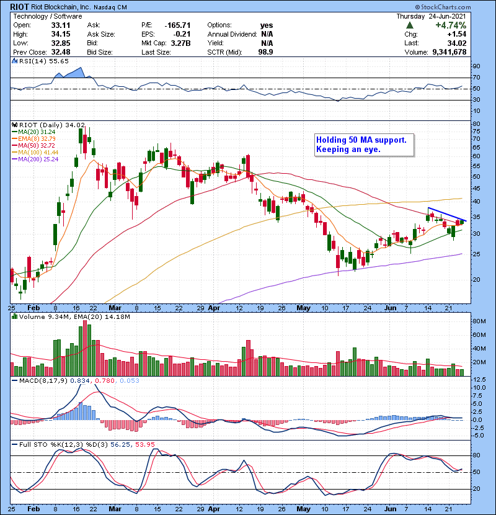This screenshot has width=496, height=515.
Task: Click the MA(20) 31.24 legend entry
Action: coord(33,132)
